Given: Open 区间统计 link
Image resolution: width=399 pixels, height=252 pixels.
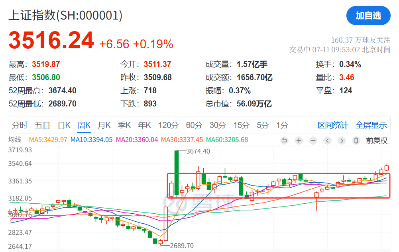Looking at the screenshot, I should (x=333, y=125).
